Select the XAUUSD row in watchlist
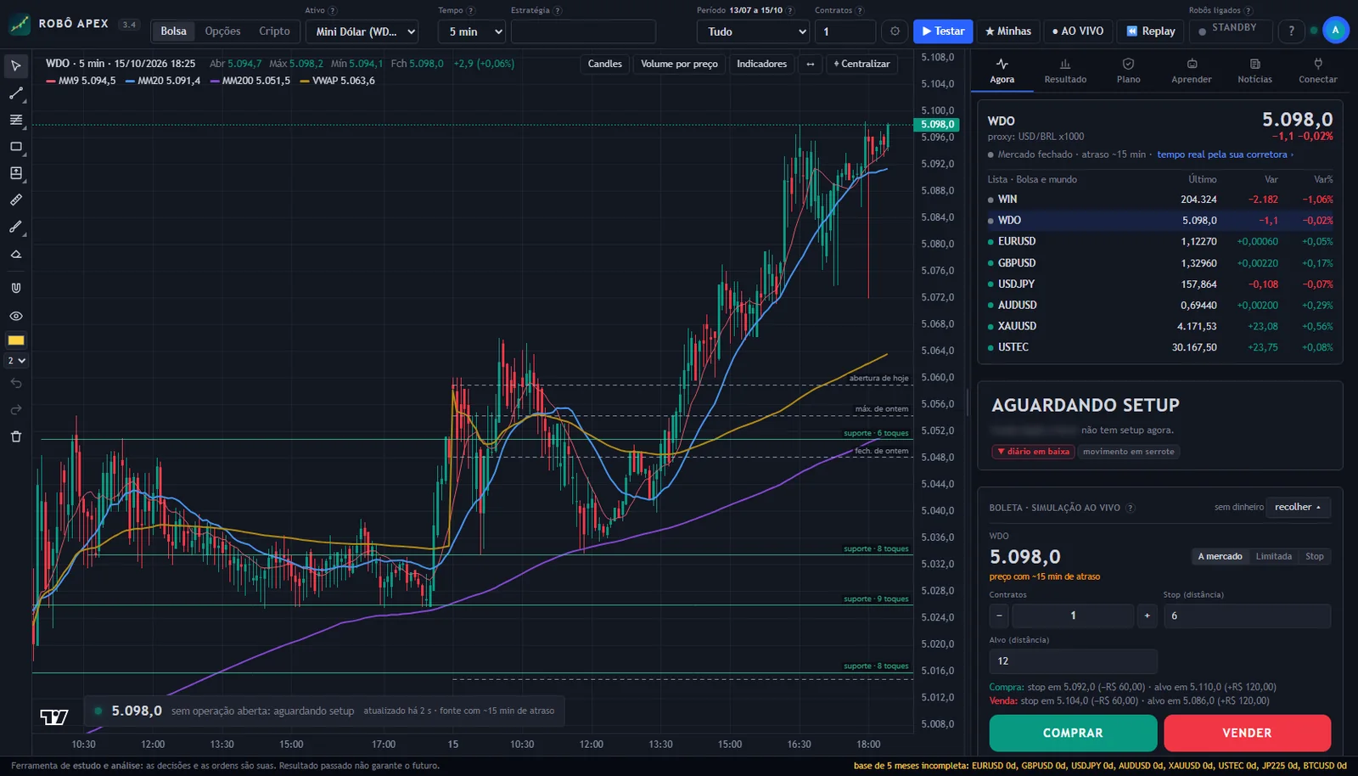 tap(1160, 327)
